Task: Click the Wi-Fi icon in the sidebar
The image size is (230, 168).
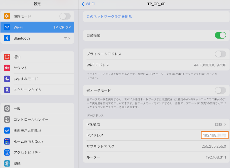Action: pyautogui.click(x=7, y=28)
